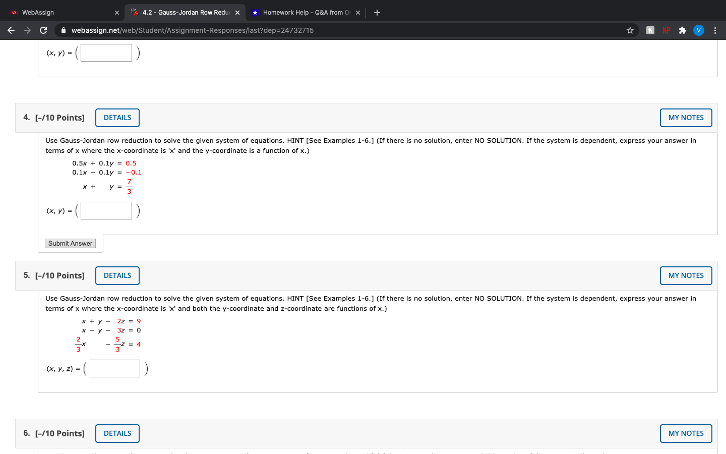Viewport: 726px width, 454px height.
Task: Click the red 0.5 in question 4
Action: [131, 163]
